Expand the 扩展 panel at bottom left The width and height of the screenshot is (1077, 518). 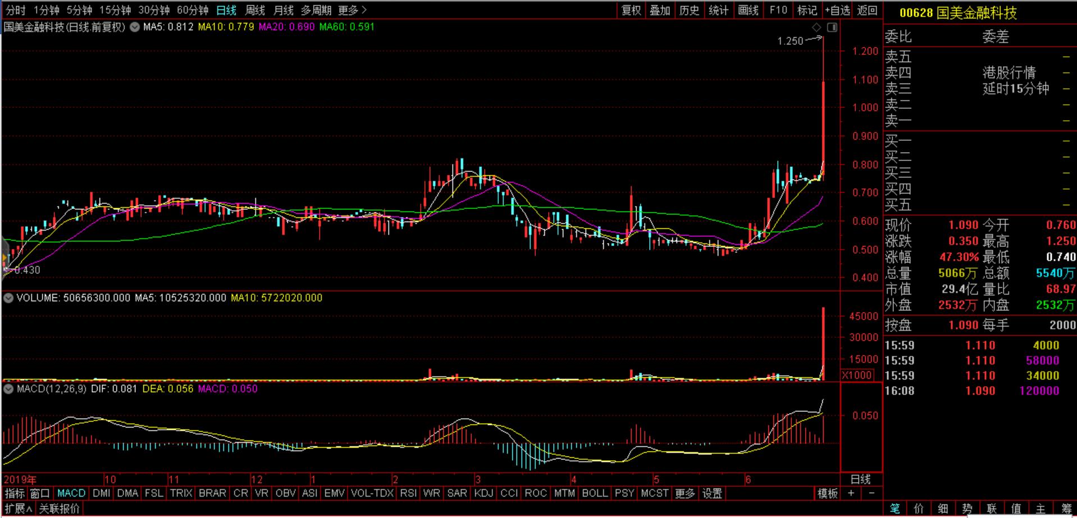point(19,509)
